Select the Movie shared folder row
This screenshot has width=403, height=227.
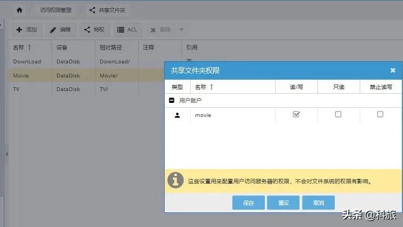point(86,75)
